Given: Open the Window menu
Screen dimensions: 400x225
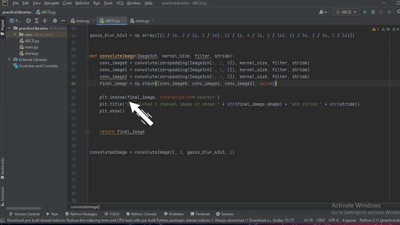Looking at the screenshot, I should click(134, 3).
